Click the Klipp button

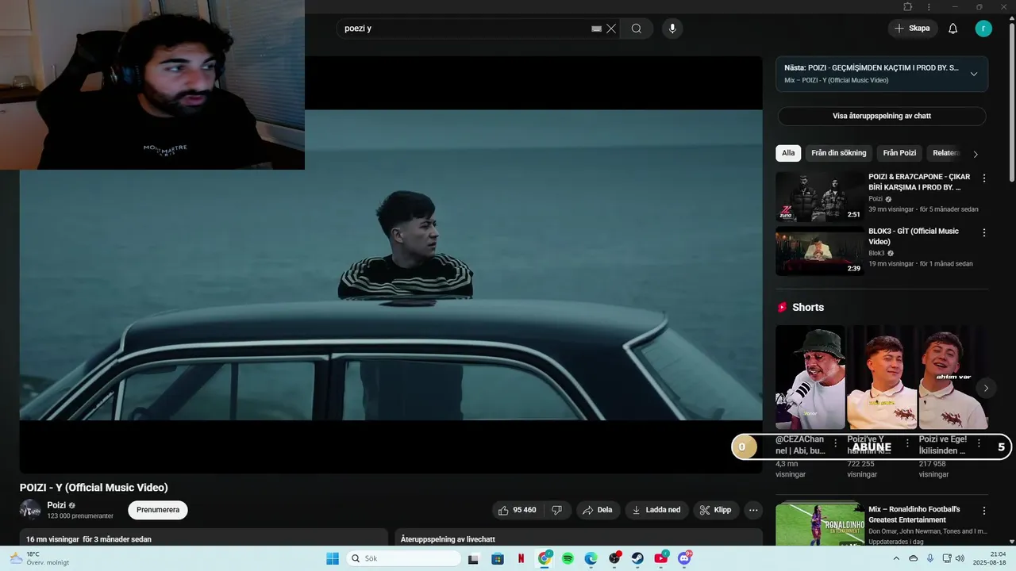(x=715, y=510)
